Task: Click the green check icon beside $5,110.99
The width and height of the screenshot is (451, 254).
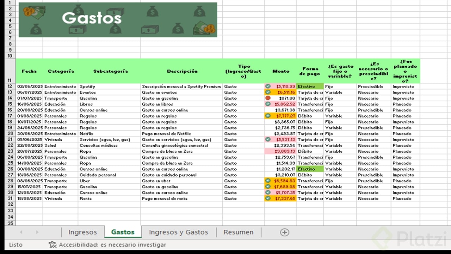Action: (268, 86)
